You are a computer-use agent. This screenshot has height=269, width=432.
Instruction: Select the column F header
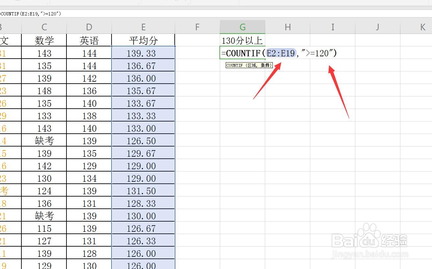(197, 27)
